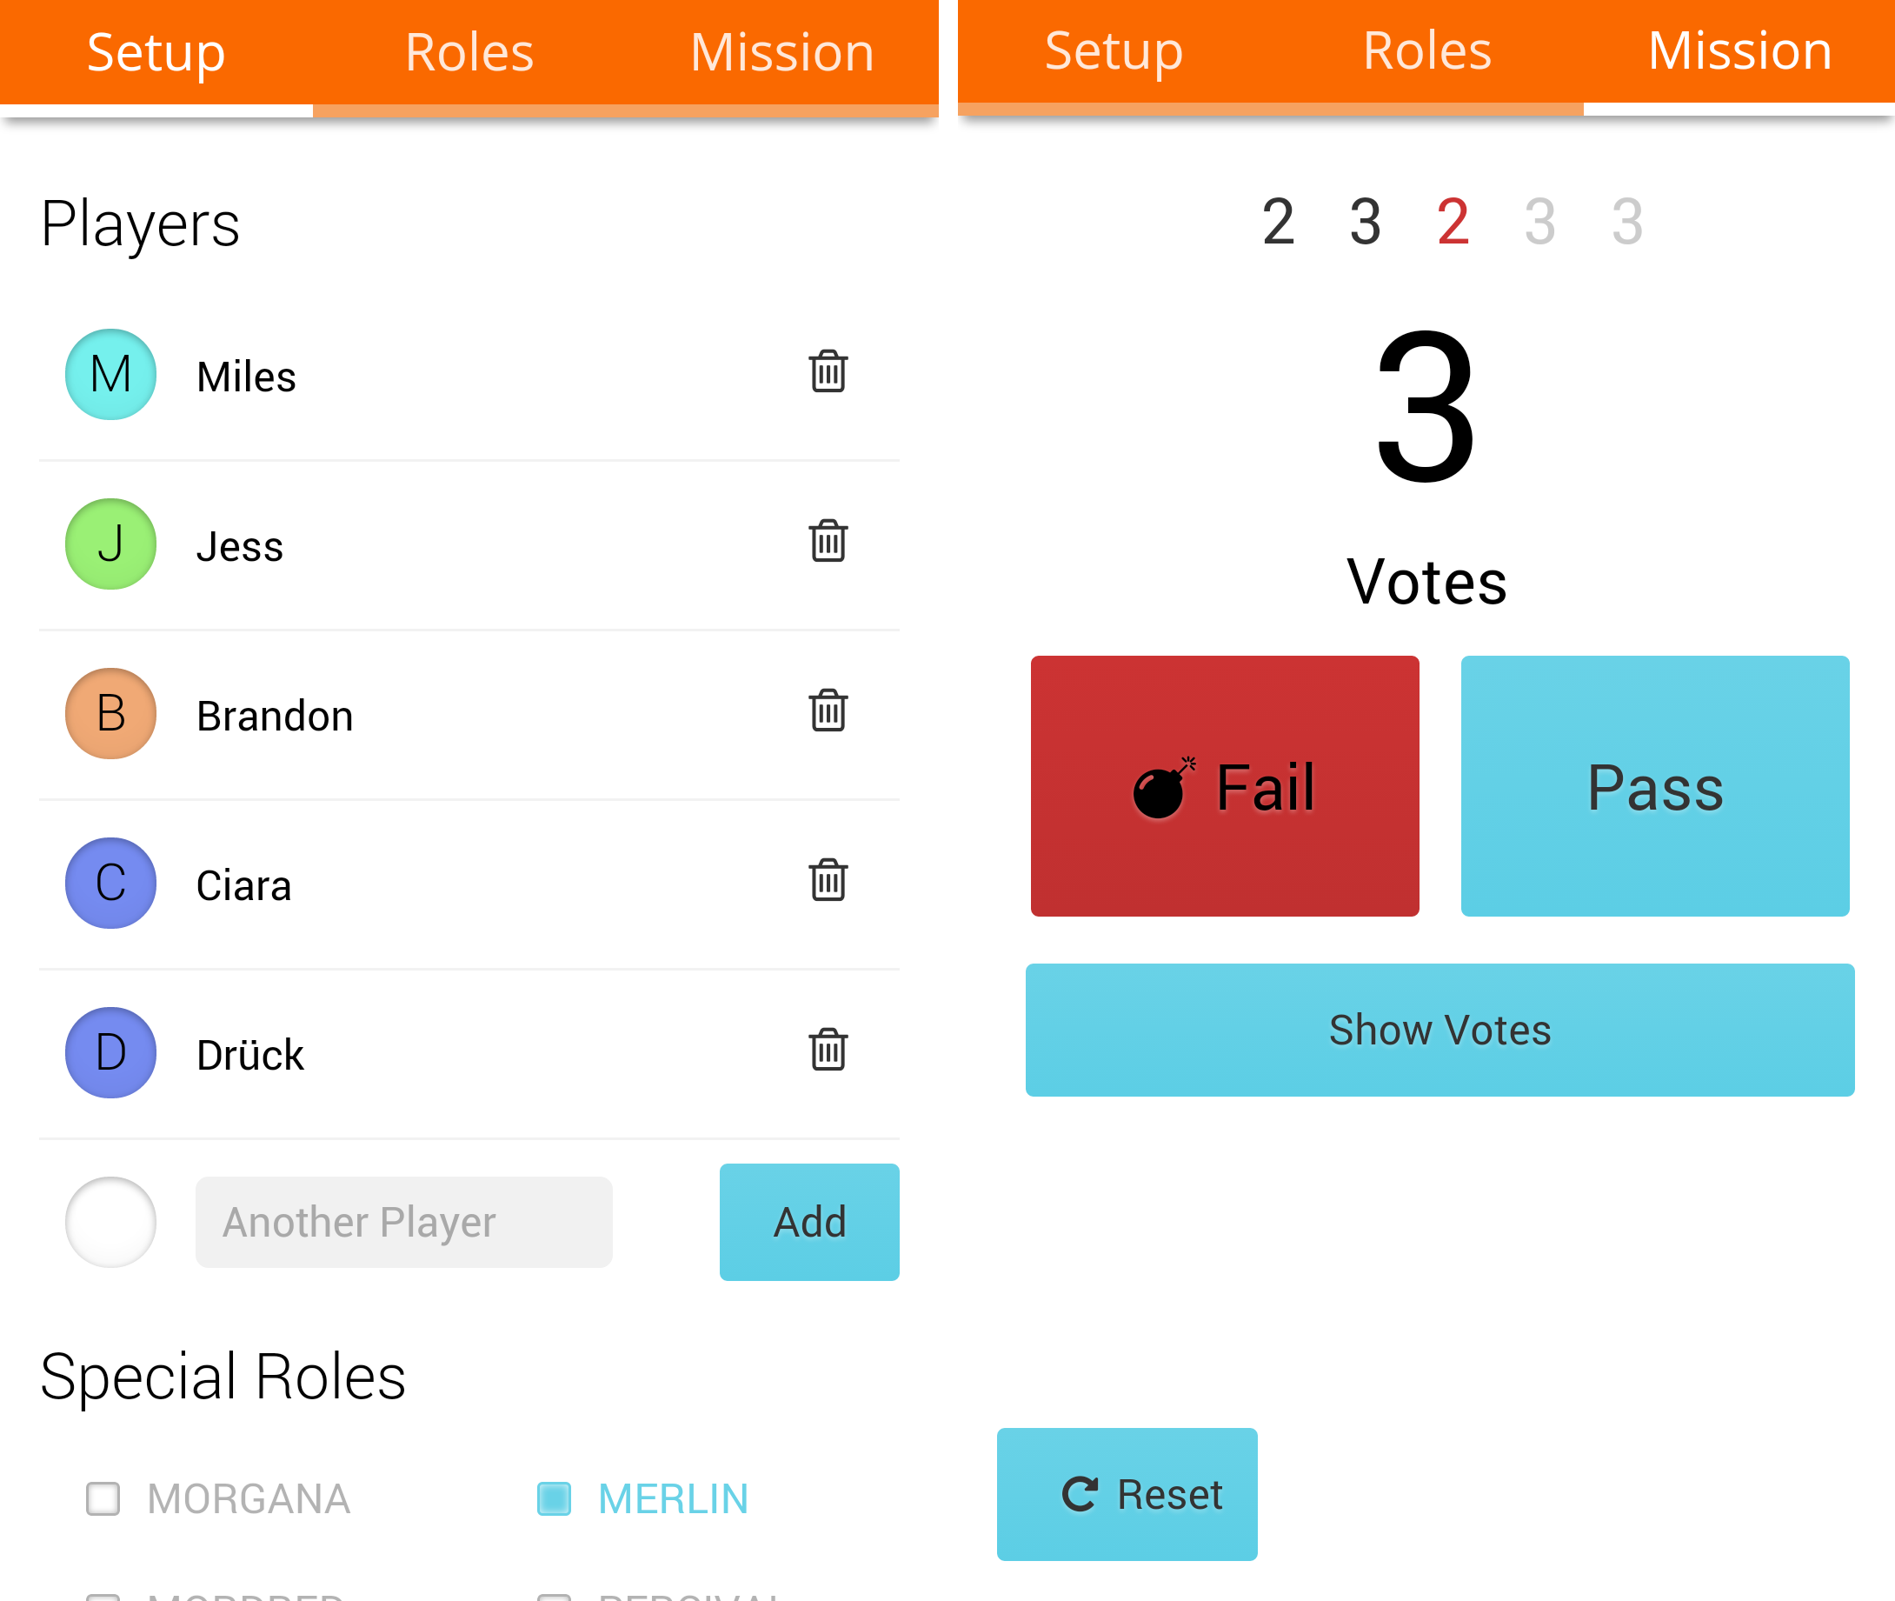Image resolution: width=1895 pixels, height=1601 pixels.
Task: Remove Jess using the trash icon
Action: pyautogui.click(x=828, y=541)
